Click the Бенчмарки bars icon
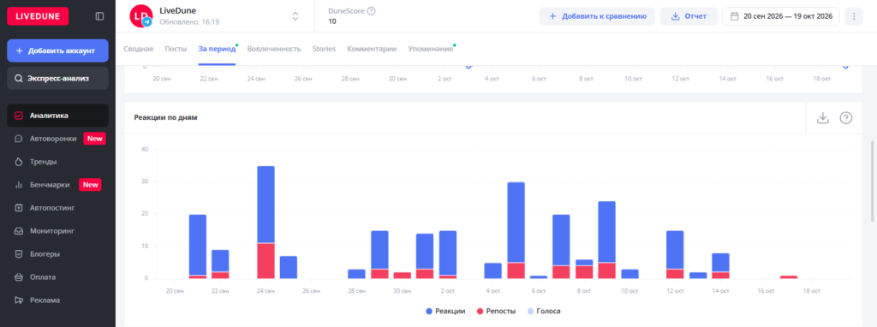The width and height of the screenshot is (877, 327). pyautogui.click(x=19, y=184)
